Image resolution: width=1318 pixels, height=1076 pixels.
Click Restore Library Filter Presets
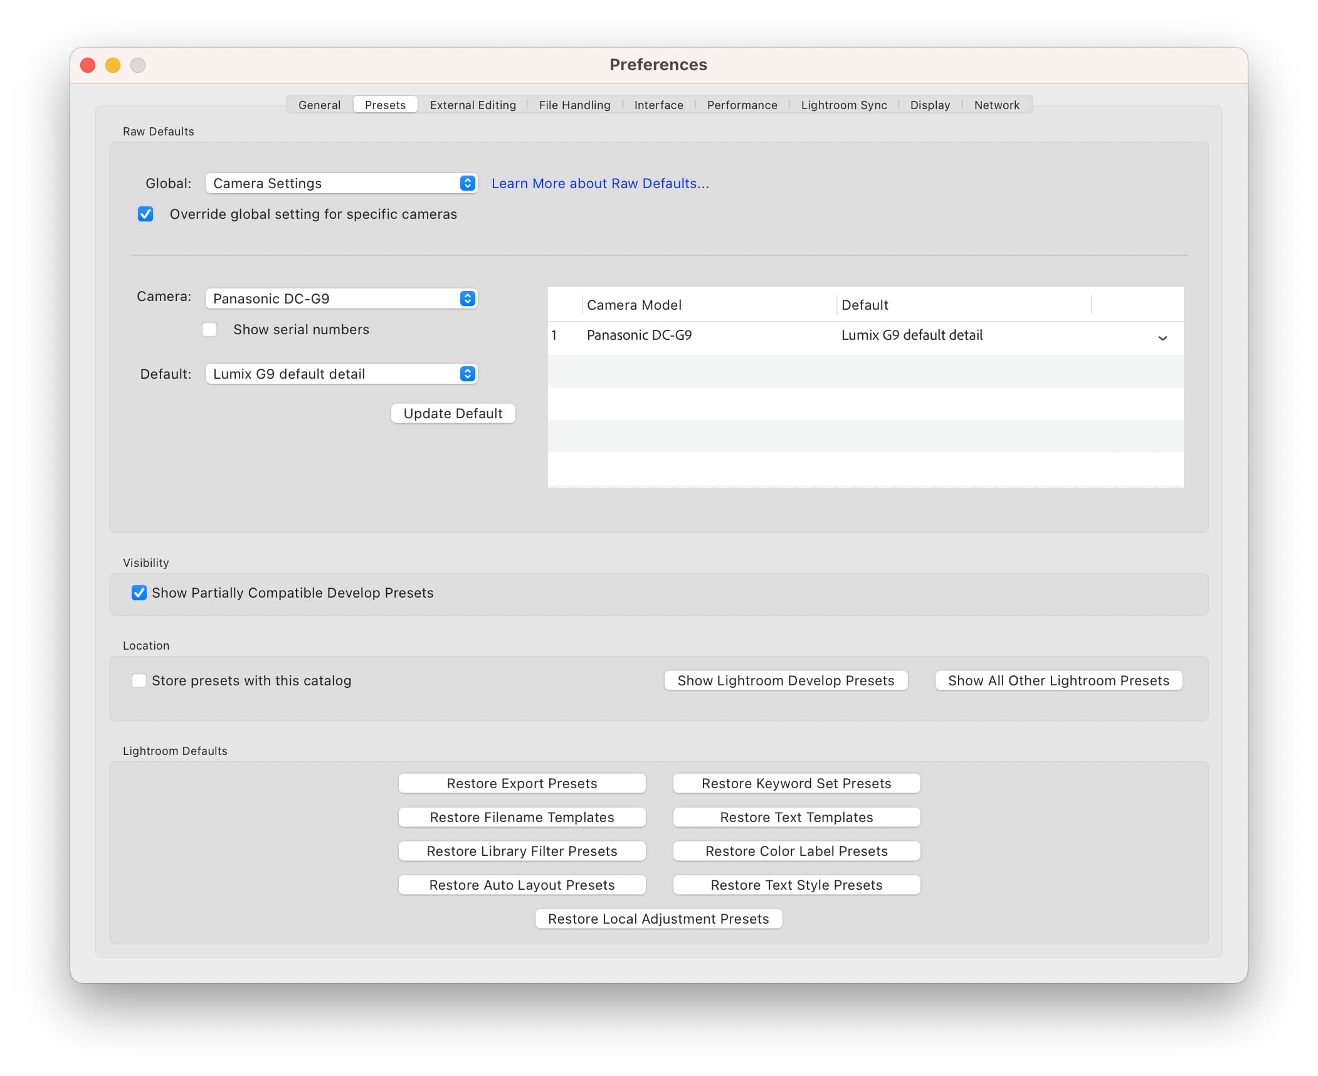tap(522, 851)
